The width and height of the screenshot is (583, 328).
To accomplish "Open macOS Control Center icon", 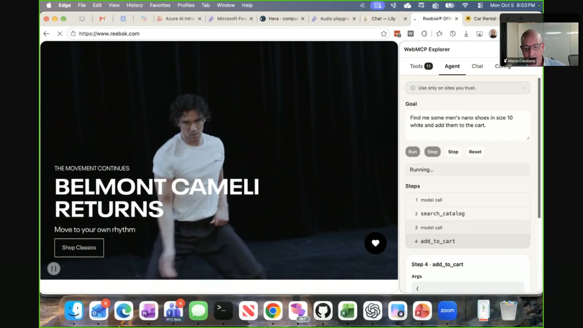I will (x=480, y=5).
